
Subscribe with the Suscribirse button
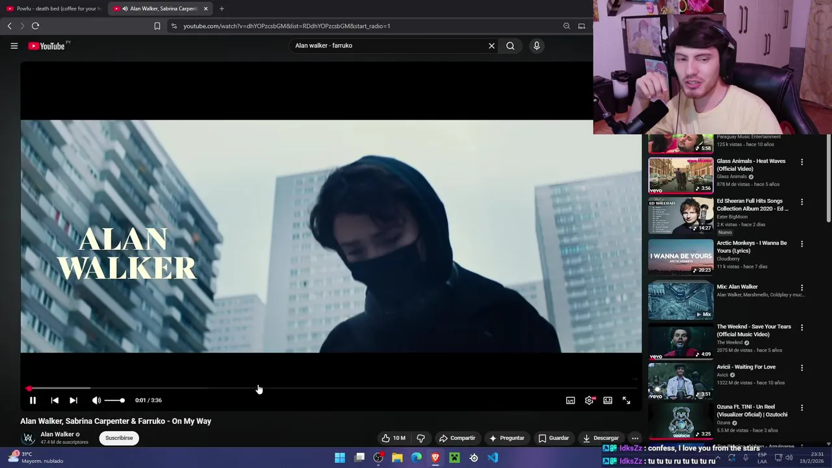point(119,438)
